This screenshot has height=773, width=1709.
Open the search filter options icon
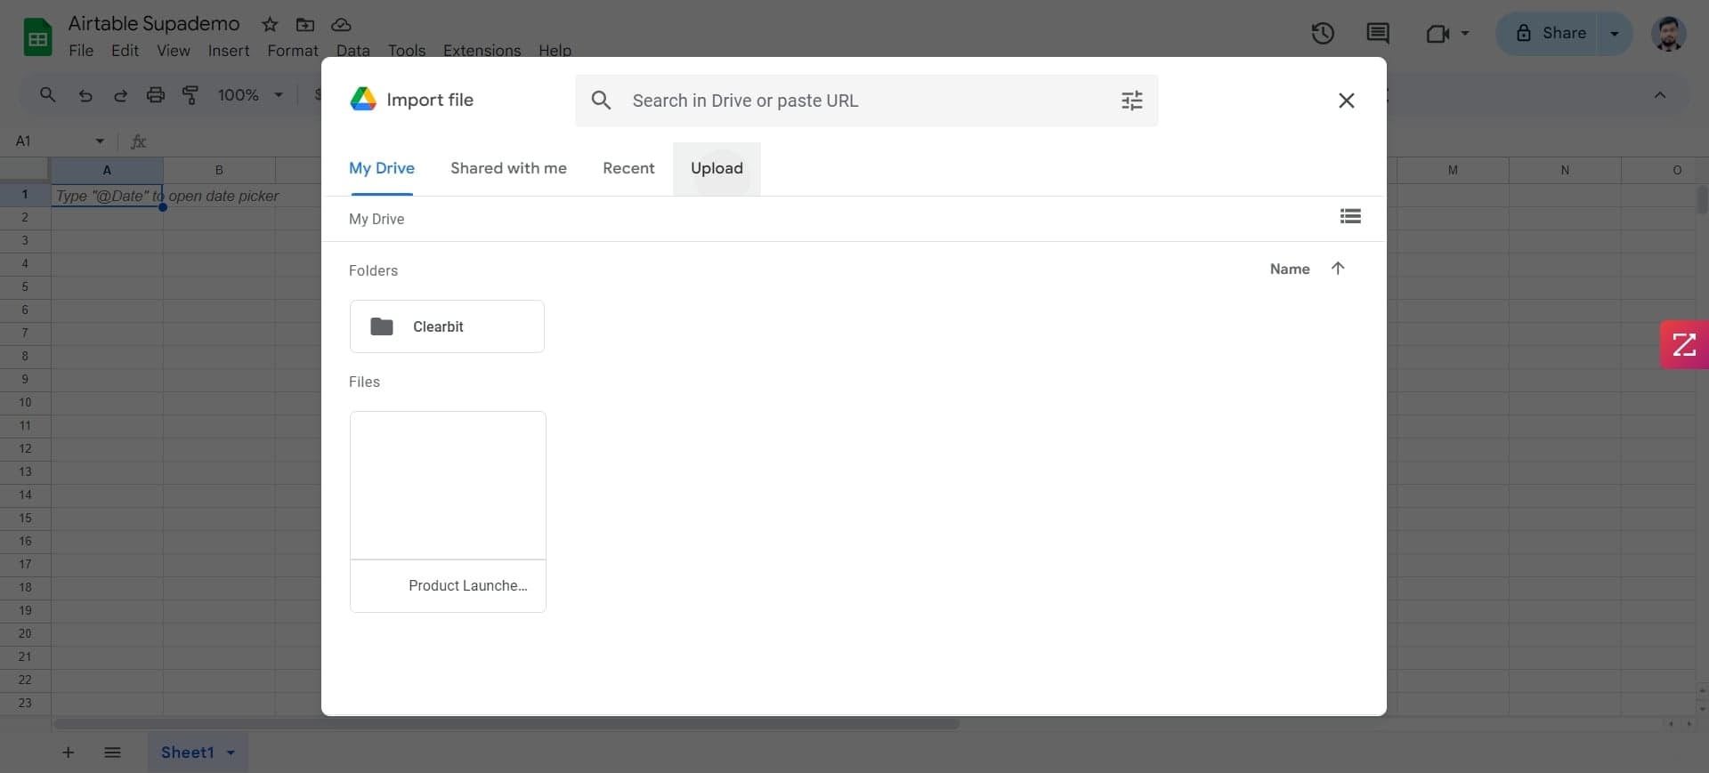click(1131, 101)
